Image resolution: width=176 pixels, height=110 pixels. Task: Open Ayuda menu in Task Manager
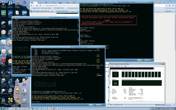pyautogui.click(x=125, y=66)
